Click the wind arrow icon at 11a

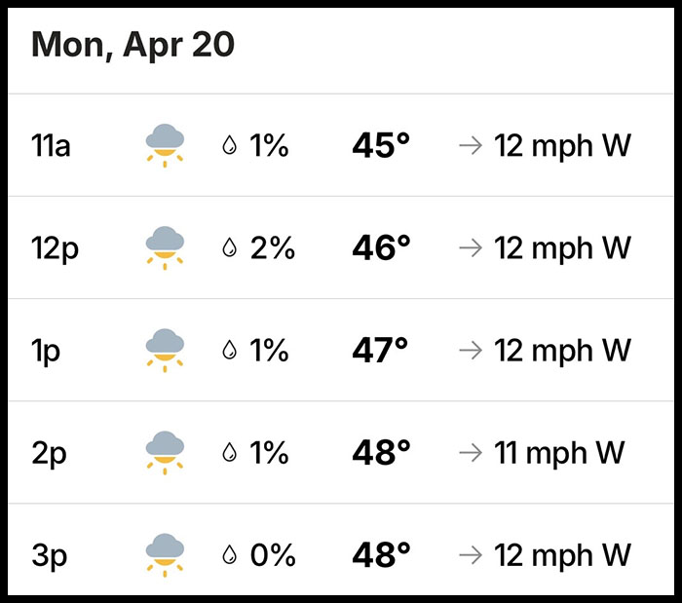point(471,146)
